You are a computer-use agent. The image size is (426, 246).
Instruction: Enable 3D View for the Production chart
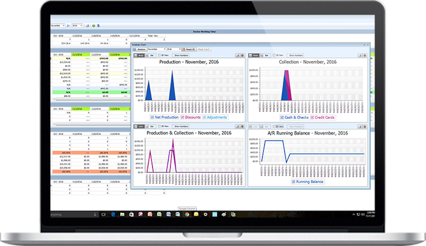(x=160, y=54)
